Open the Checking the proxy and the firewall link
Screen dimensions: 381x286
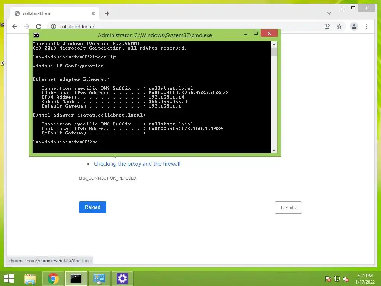pyautogui.click(x=137, y=164)
